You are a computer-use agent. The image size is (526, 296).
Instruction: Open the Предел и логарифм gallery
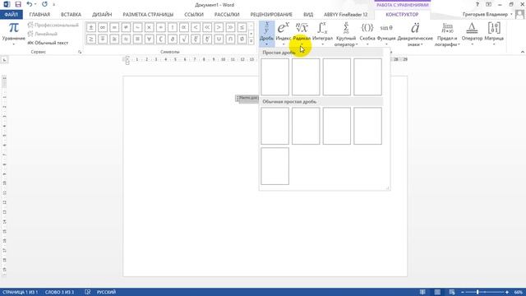[447, 35]
